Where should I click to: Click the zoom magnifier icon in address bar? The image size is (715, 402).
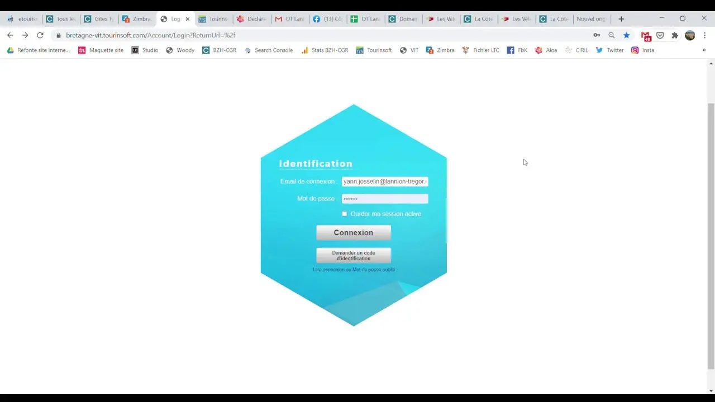[x=612, y=35]
